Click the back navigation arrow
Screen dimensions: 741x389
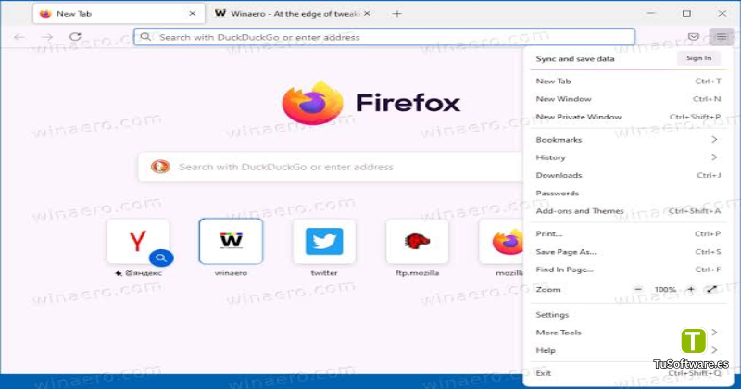(19, 37)
